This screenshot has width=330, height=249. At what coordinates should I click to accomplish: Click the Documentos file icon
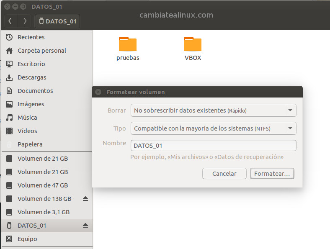point(9,91)
